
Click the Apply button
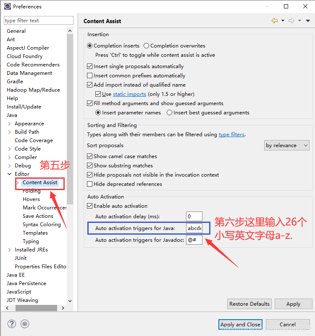[294, 304]
